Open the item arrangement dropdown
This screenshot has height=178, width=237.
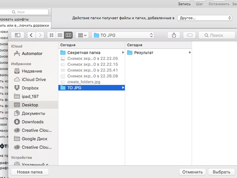coord(82,35)
